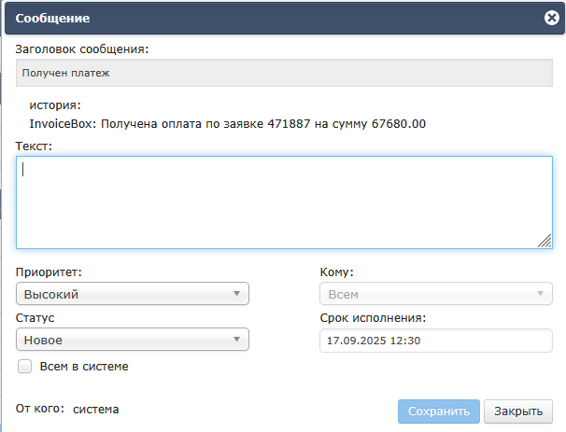
Task: Click the arrow on the Приоритет combo box
Action: pos(236,295)
